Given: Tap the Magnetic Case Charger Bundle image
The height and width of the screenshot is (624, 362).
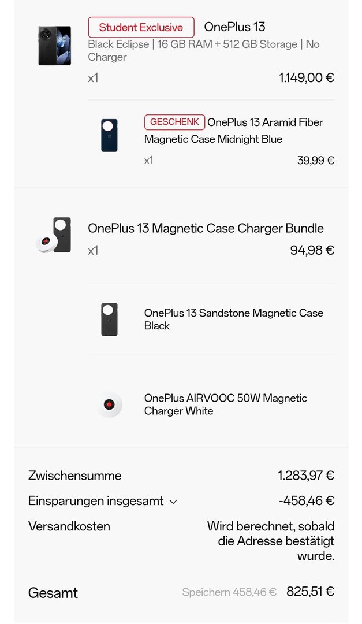Looking at the screenshot, I should click(55, 236).
